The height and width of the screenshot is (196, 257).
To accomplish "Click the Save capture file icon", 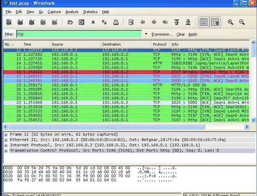I will click(81, 22).
